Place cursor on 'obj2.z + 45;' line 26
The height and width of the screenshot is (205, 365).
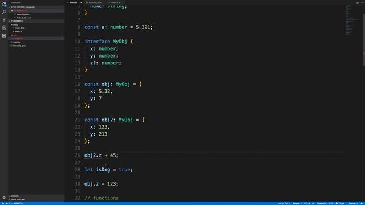pyautogui.click(x=102, y=155)
